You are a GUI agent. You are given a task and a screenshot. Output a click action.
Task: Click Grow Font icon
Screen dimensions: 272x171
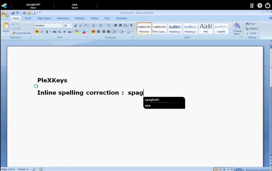(76, 25)
